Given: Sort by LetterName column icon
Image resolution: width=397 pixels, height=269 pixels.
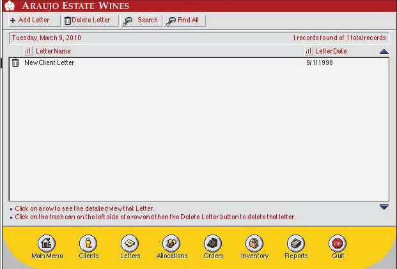Looking at the screenshot, I should click(x=28, y=51).
